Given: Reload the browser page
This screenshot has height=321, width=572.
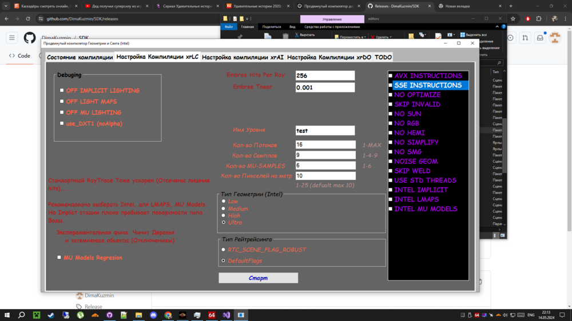Looking at the screenshot, I should click(x=27, y=19).
